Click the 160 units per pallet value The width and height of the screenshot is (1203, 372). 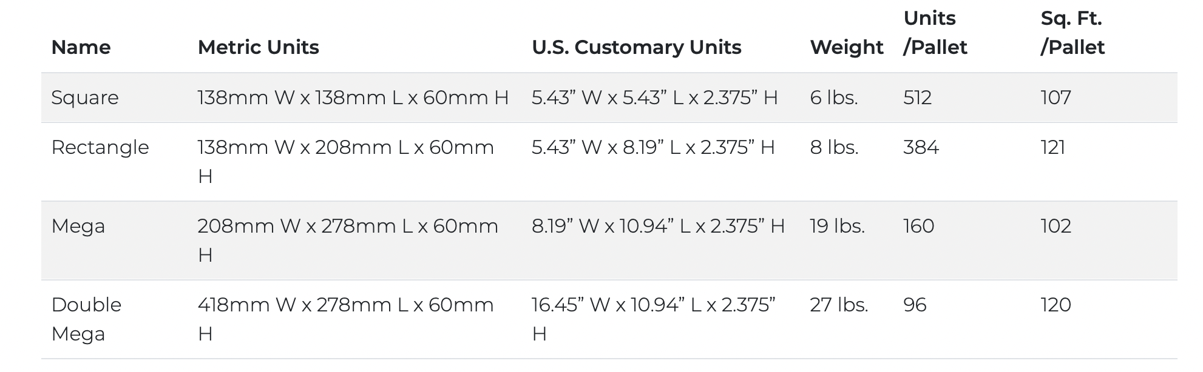pos(919,226)
